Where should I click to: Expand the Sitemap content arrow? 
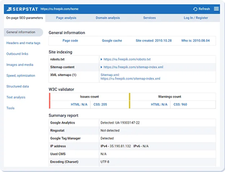coord(101,67)
